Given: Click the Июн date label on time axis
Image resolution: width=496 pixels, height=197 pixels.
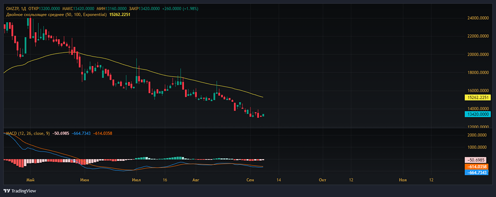Looking at the screenshot, I should pos(85,180).
